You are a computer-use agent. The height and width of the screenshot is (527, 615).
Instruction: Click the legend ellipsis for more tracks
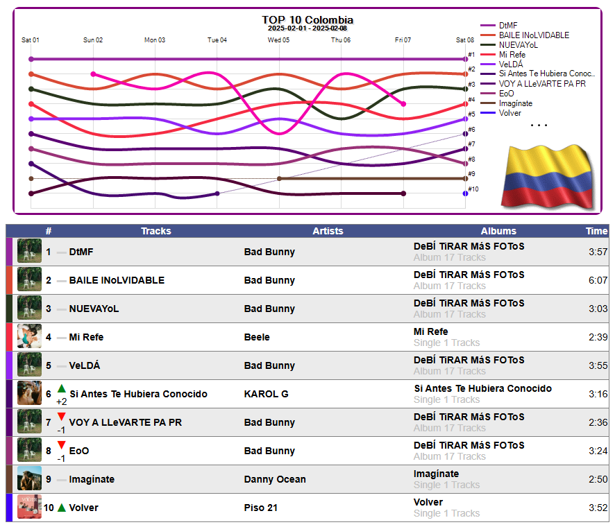click(539, 125)
